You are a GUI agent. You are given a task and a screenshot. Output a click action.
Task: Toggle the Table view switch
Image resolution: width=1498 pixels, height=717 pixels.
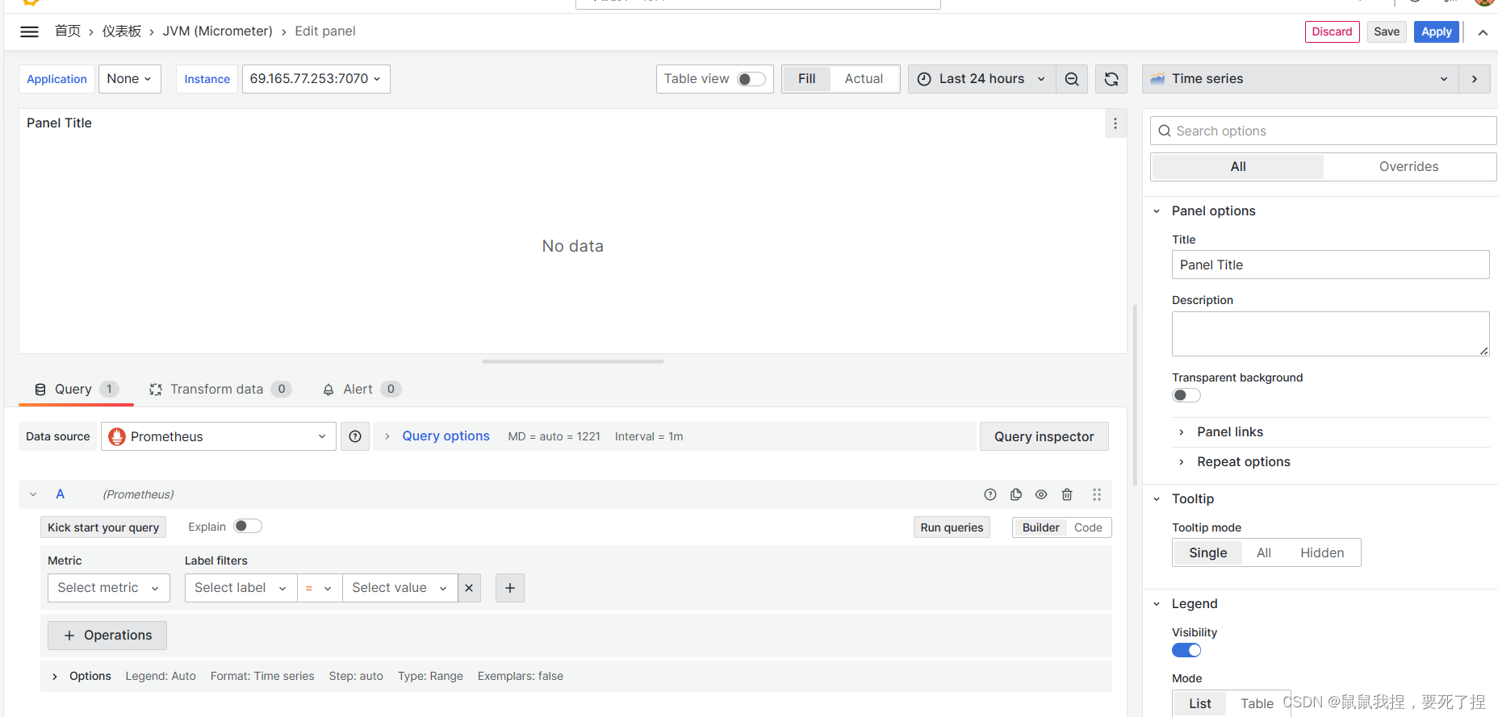pyautogui.click(x=751, y=79)
